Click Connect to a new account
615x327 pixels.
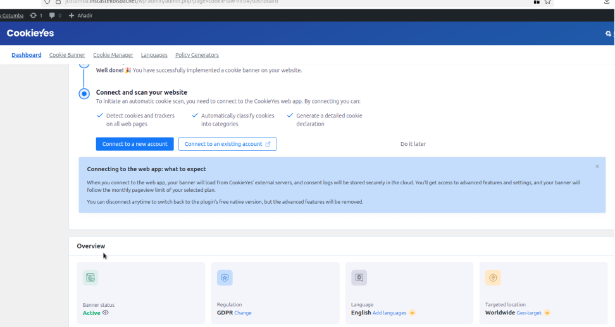coord(135,144)
